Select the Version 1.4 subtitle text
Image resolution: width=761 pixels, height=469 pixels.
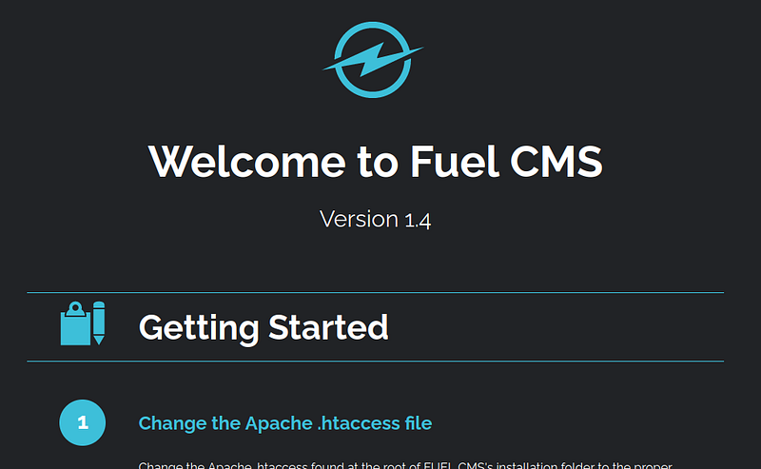pyautogui.click(x=375, y=220)
